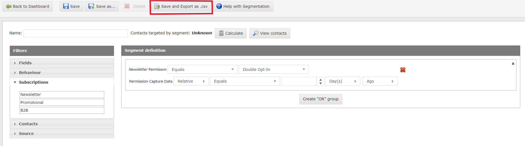Click View contacts magnifier button
The image size is (525, 146).
[x=269, y=33]
